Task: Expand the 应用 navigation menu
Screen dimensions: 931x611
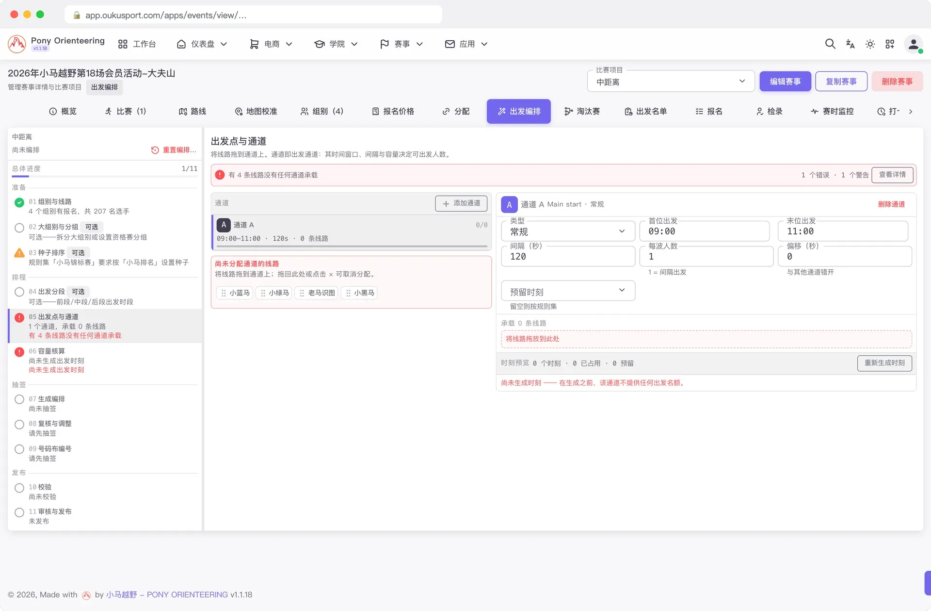Action: click(x=466, y=44)
